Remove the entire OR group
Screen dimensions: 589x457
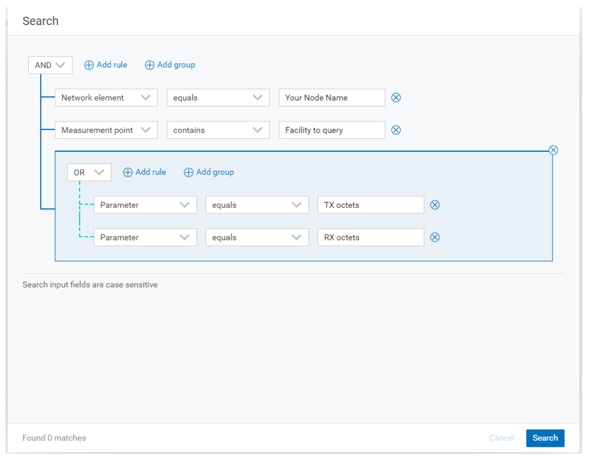click(x=553, y=150)
